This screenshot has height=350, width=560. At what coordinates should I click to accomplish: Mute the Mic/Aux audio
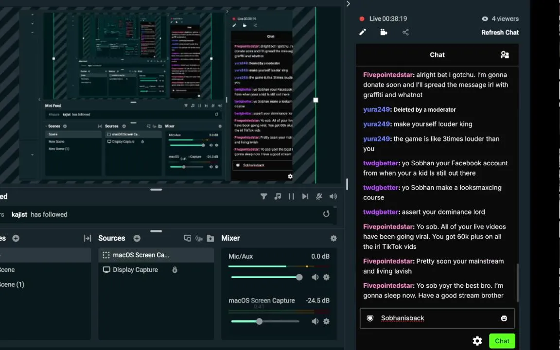(315, 277)
